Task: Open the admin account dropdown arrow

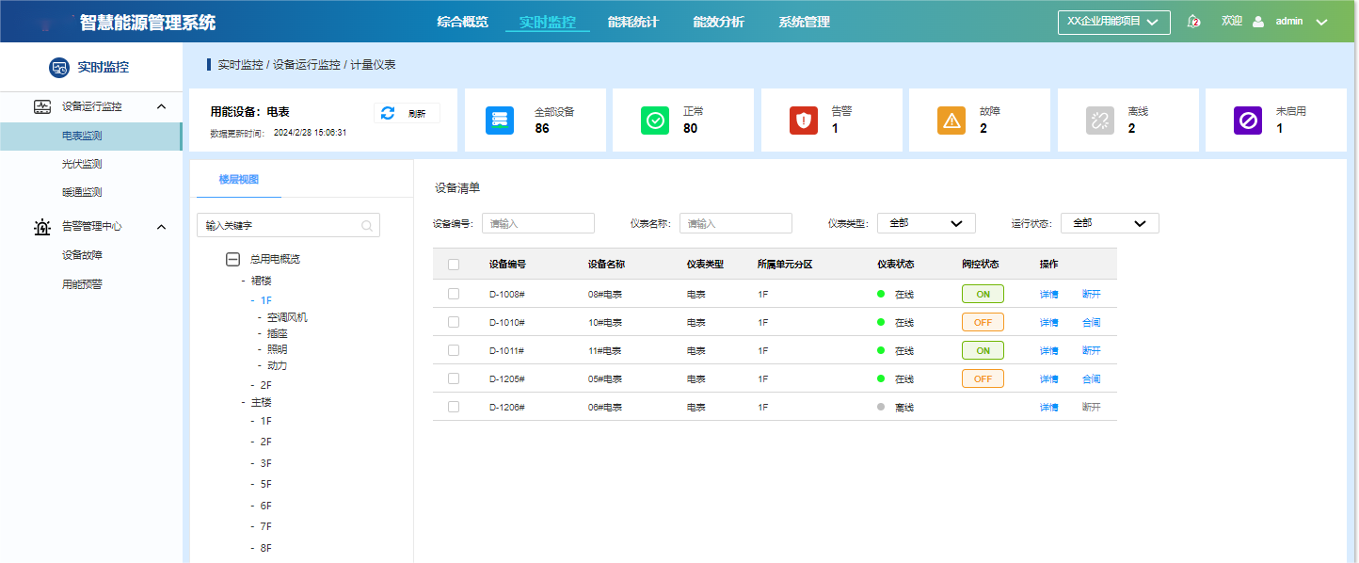Action: 1321,22
